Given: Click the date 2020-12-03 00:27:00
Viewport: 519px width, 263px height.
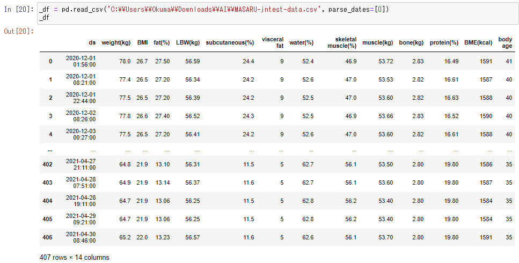Looking at the screenshot, I should pos(81,134).
